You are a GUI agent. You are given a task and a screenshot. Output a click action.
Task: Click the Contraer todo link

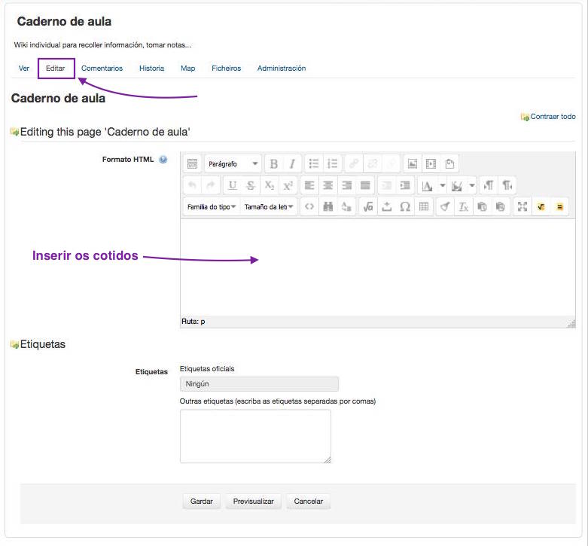click(553, 117)
